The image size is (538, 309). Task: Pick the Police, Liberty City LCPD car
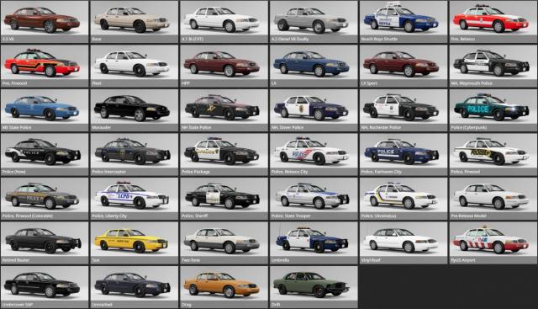tap(134, 199)
